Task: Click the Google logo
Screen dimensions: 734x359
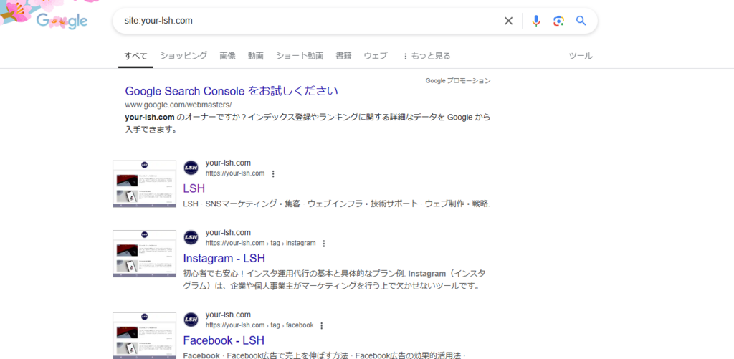Action: pos(62,21)
